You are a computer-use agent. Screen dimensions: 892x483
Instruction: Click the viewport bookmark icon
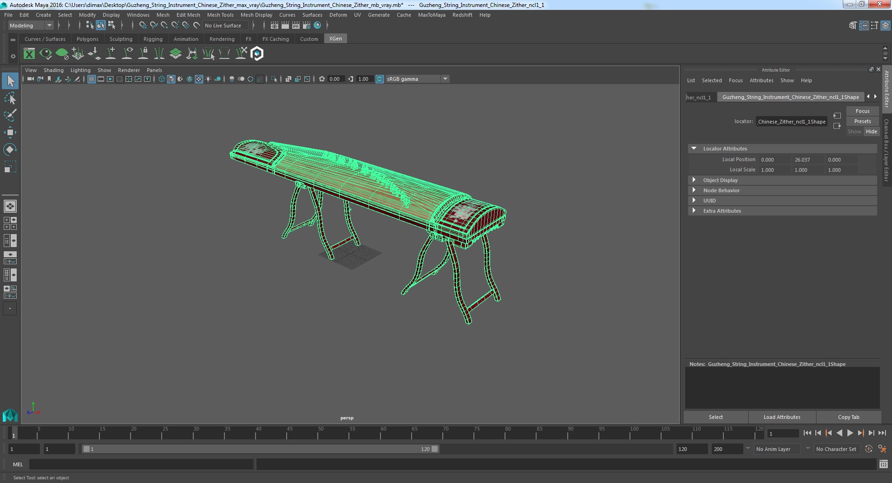(49, 79)
